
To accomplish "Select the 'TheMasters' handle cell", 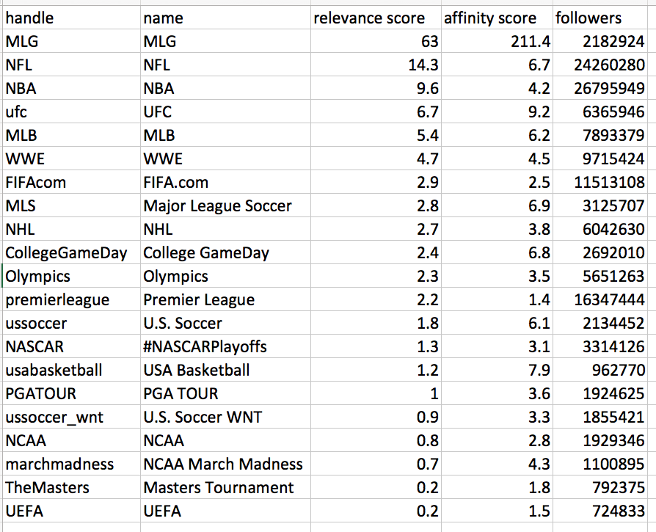I will (71, 487).
